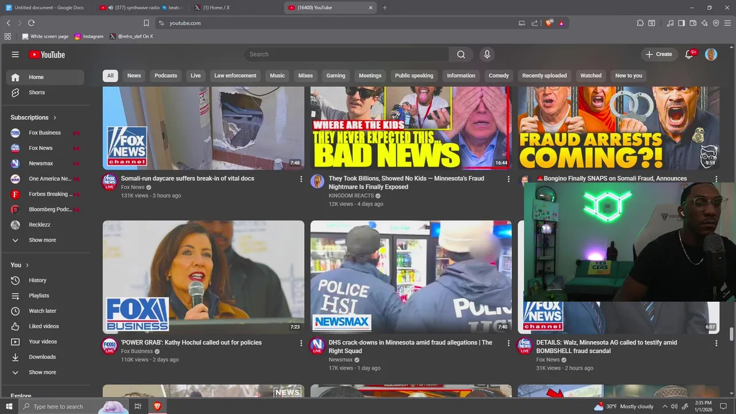
Task: Open the Instagram bookmark
Action: tap(89, 36)
